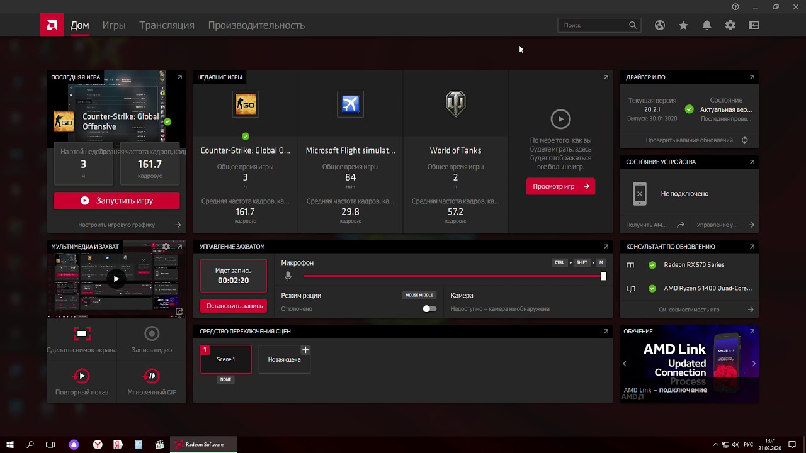Click Запустить игру button
806x453 pixels.
(x=116, y=201)
